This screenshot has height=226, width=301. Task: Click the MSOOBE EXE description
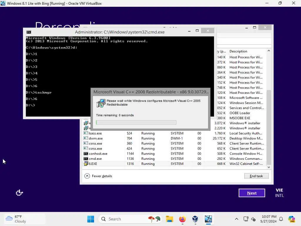(240, 118)
